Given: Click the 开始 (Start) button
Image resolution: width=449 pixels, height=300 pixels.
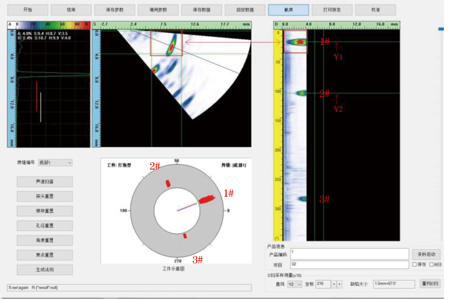Looking at the screenshot, I should [27, 10].
